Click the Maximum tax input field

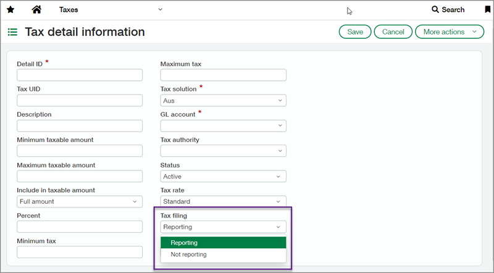223,75
